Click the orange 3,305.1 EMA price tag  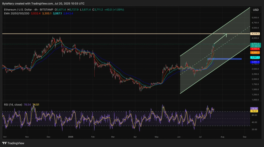point(255,52)
